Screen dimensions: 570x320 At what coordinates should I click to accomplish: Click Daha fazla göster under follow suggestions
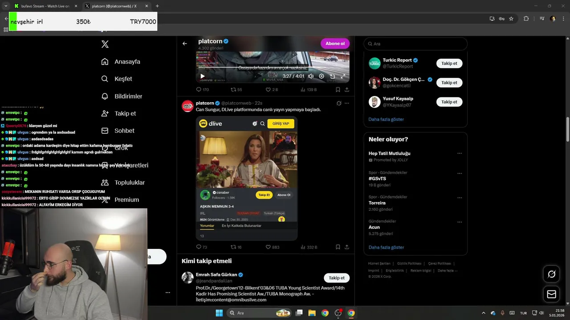(x=386, y=119)
